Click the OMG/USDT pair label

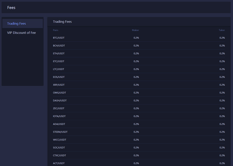pyautogui.click(x=59, y=93)
